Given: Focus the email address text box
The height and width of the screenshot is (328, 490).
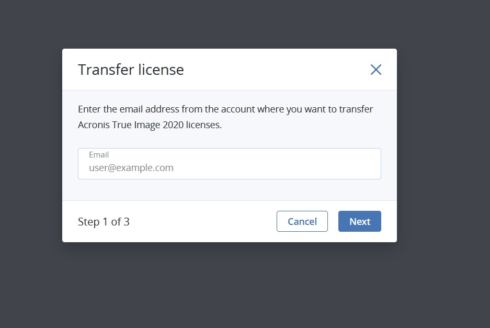Looking at the screenshot, I should [230, 164].
